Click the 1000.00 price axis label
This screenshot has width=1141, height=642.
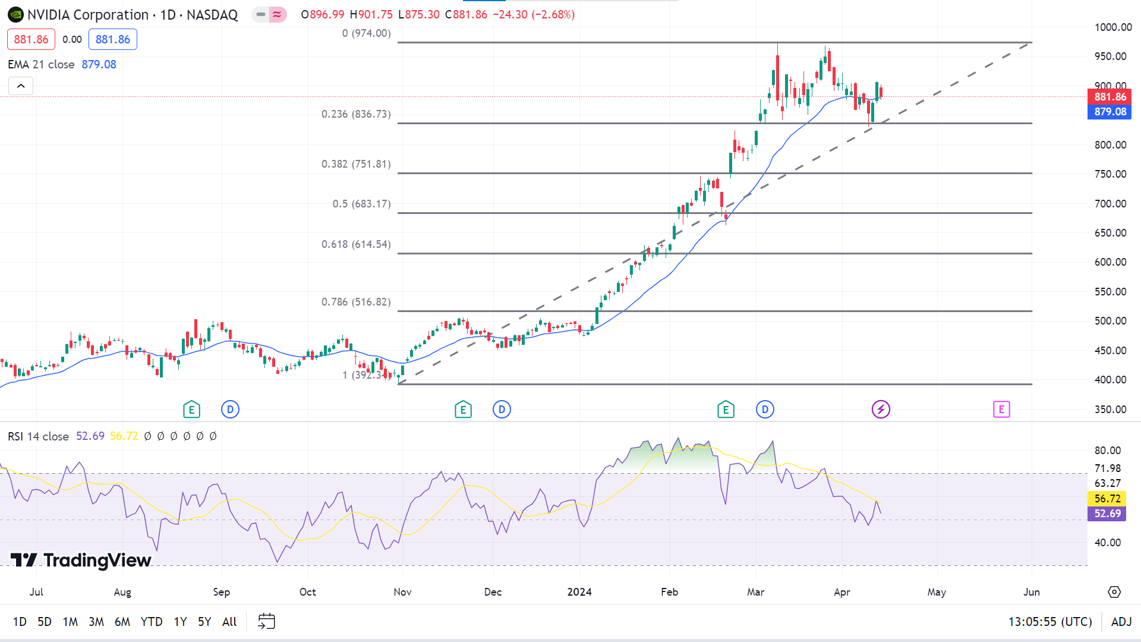tap(1113, 27)
